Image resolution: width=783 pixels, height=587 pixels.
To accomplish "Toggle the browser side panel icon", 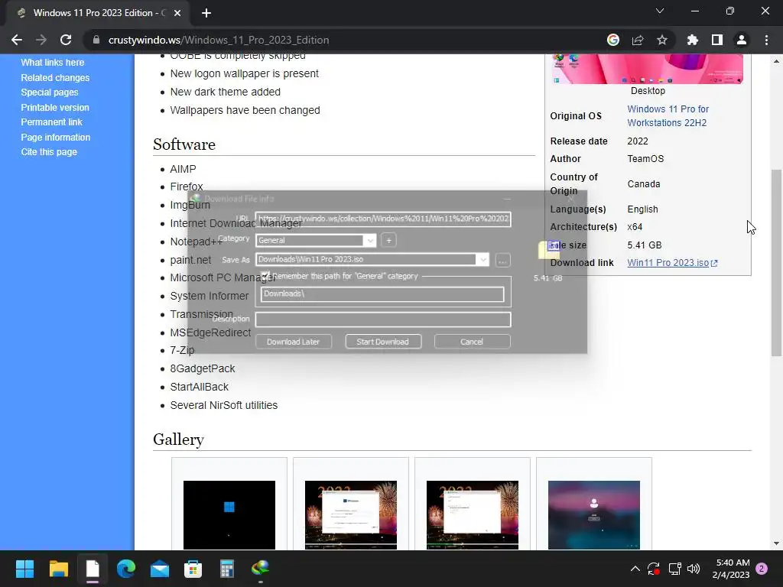I will (x=717, y=40).
